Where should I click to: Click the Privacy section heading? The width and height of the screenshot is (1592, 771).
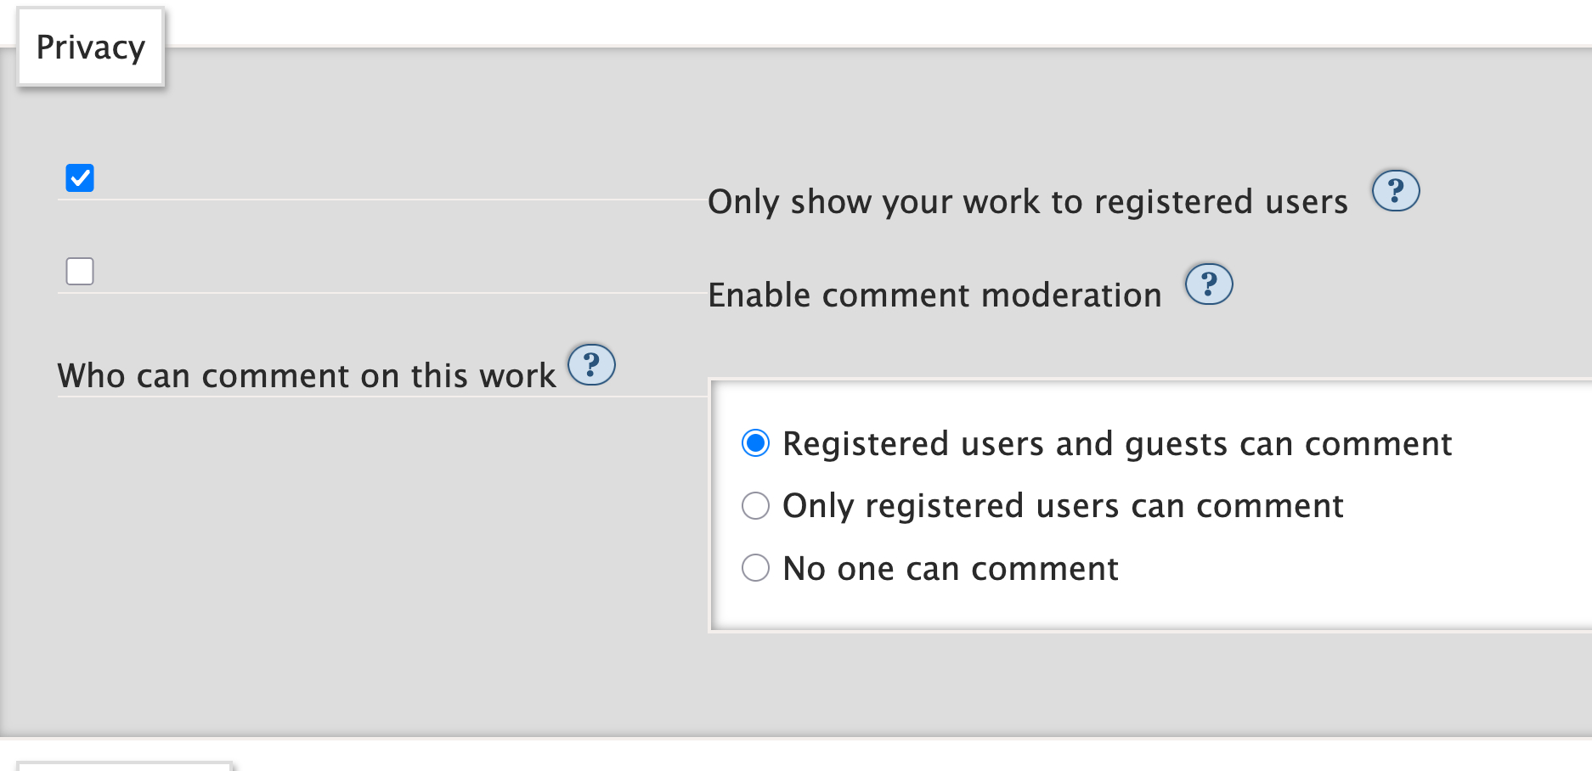[x=91, y=48]
